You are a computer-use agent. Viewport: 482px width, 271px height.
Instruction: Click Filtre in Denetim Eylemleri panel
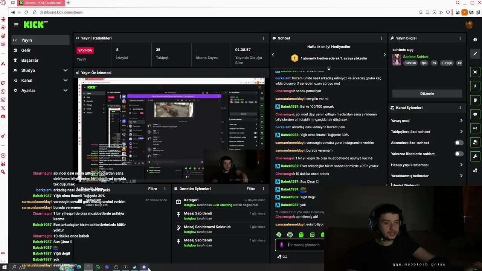pos(251,189)
